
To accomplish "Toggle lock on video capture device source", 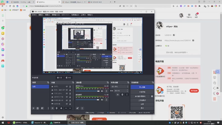I will [x=70, y=100].
